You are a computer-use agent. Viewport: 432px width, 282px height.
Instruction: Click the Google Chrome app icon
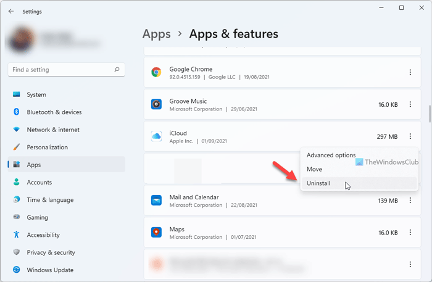pyautogui.click(x=156, y=72)
